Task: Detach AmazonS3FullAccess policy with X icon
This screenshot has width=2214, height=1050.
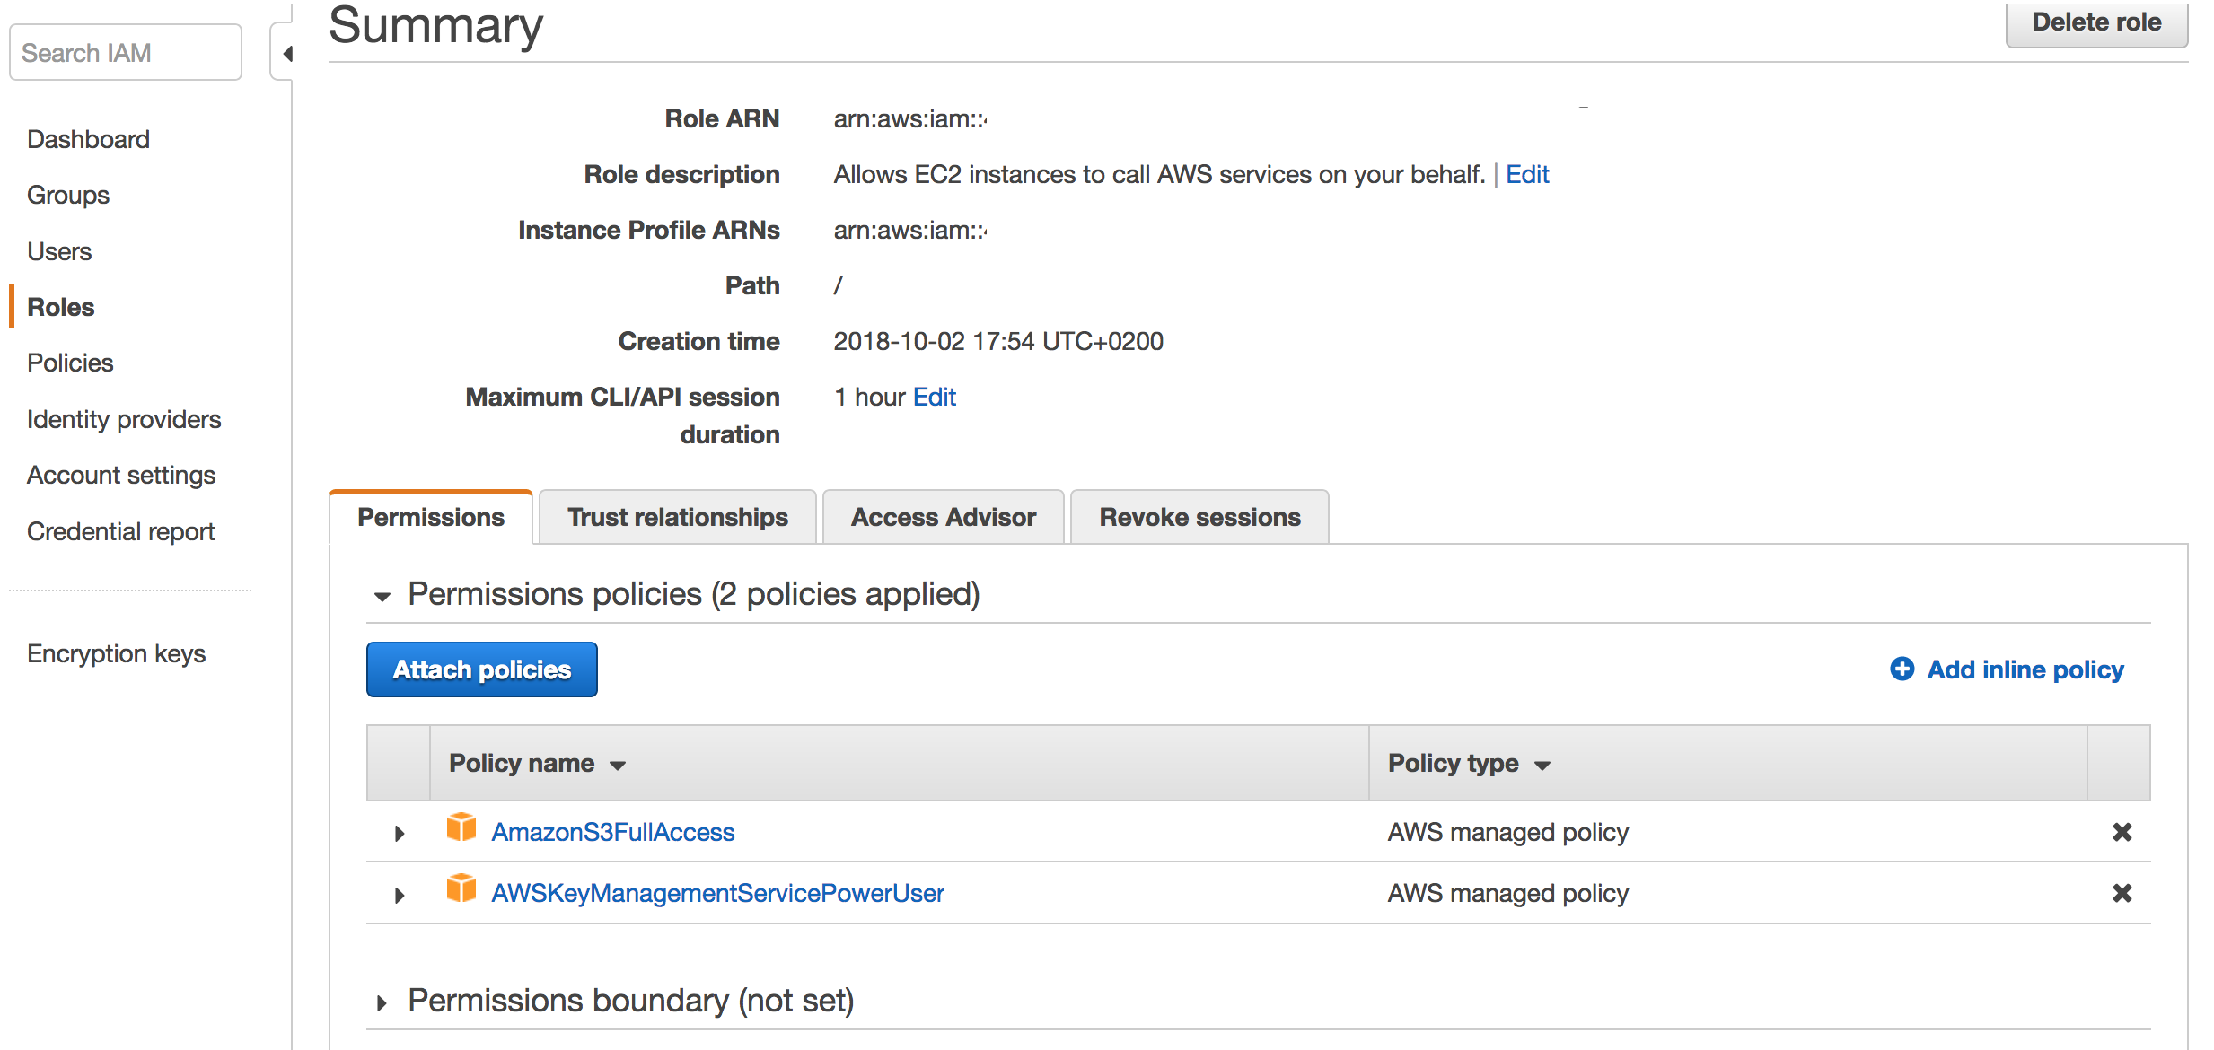Action: point(2122,832)
